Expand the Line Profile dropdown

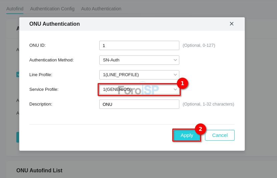[x=139, y=75]
